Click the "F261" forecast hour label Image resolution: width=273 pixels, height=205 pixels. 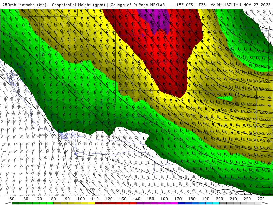[x=203, y=5]
